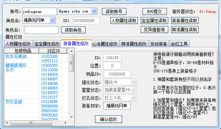
Task: Select ID 10302005 in the list
Action: coord(50,56)
